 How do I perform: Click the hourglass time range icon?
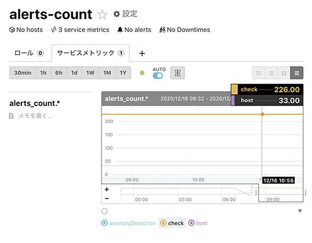[x=177, y=73]
